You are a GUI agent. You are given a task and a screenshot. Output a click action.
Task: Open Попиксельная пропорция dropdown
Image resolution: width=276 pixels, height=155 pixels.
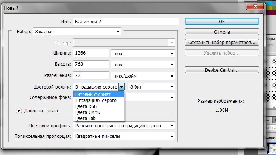(124, 136)
